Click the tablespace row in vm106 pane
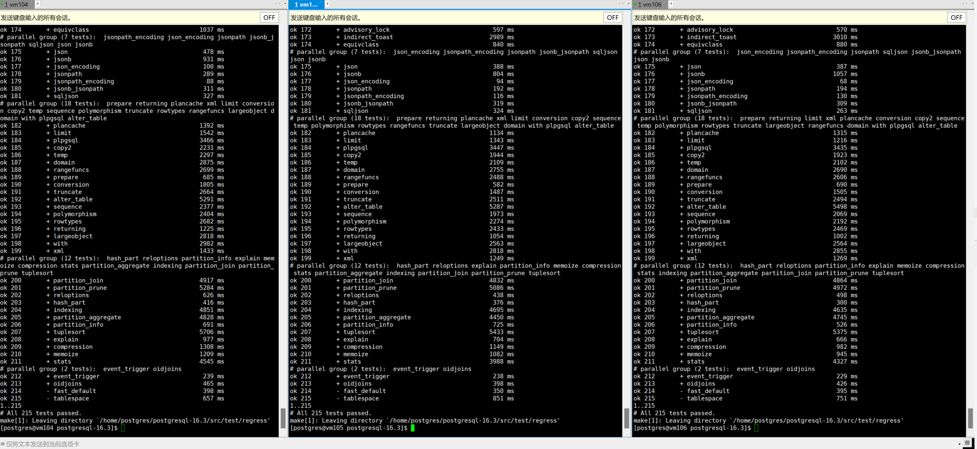Screen dimensions: 977x449 (x=746, y=399)
